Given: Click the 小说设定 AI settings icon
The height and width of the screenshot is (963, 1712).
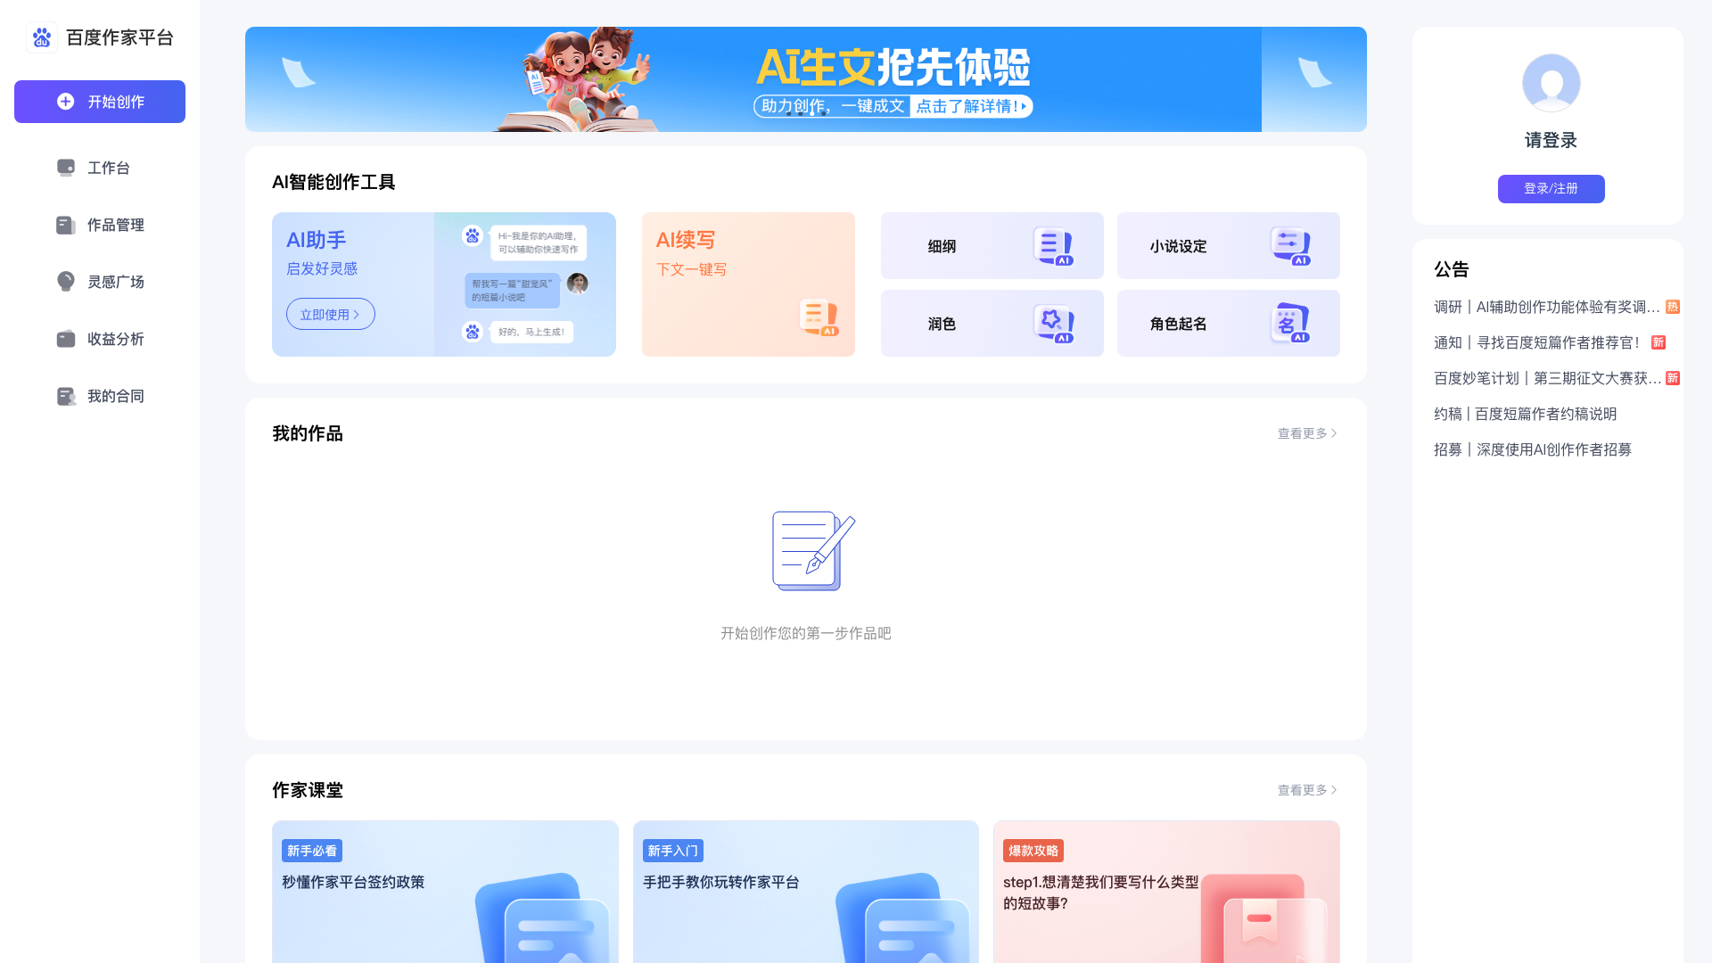Looking at the screenshot, I should point(1290,246).
